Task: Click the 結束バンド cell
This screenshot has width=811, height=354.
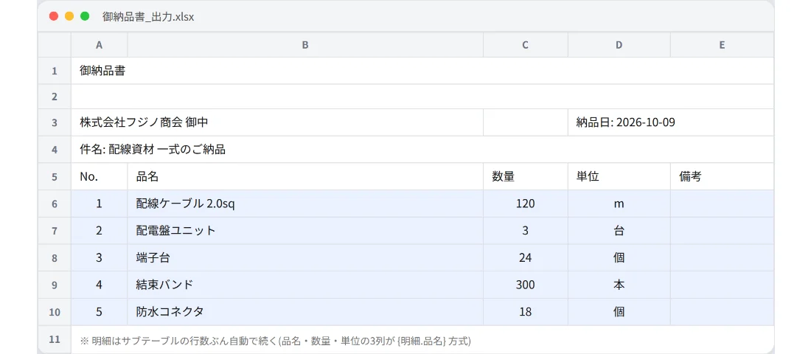Action: 305,285
